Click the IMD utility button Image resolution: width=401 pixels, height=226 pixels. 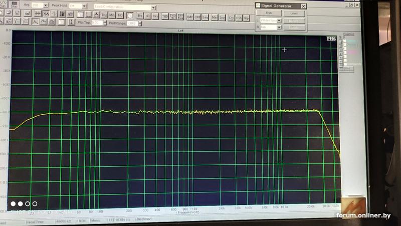click(190, 17)
